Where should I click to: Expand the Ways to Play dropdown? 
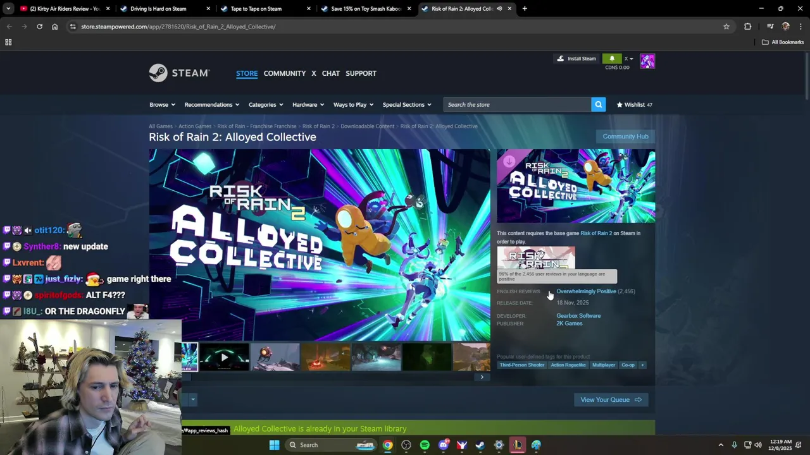pyautogui.click(x=353, y=105)
